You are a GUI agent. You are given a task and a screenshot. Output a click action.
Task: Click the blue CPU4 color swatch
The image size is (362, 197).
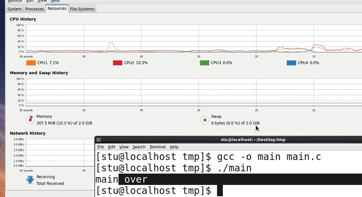[291, 63]
